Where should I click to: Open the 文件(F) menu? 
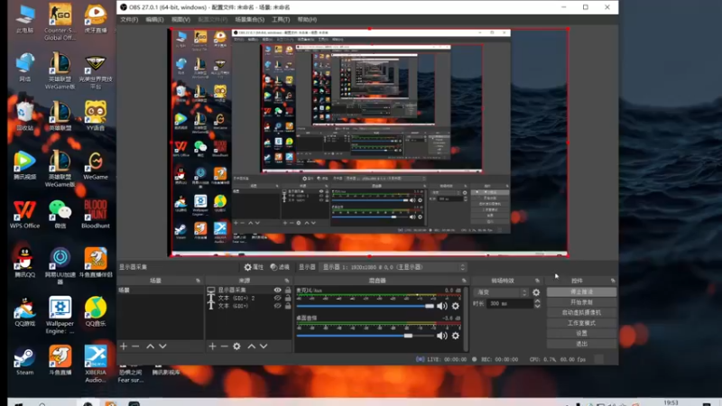129,20
